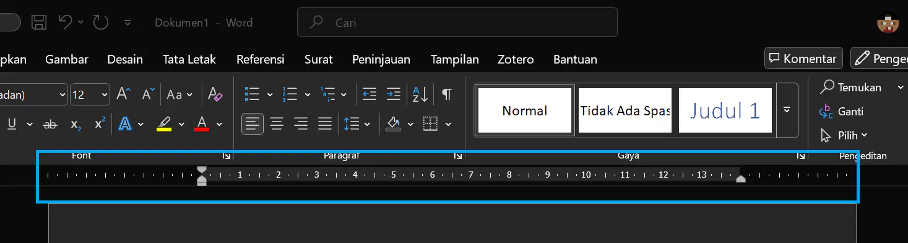Apply red font color
The height and width of the screenshot is (243, 908).
click(x=202, y=124)
